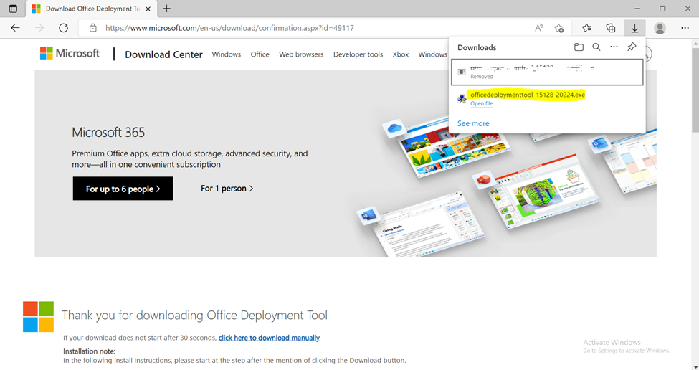Open a new tab with plus button
The image size is (699, 370).
(x=166, y=9)
